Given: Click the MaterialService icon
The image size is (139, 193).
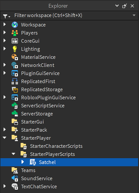Looking at the screenshot, I should click(15, 57).
